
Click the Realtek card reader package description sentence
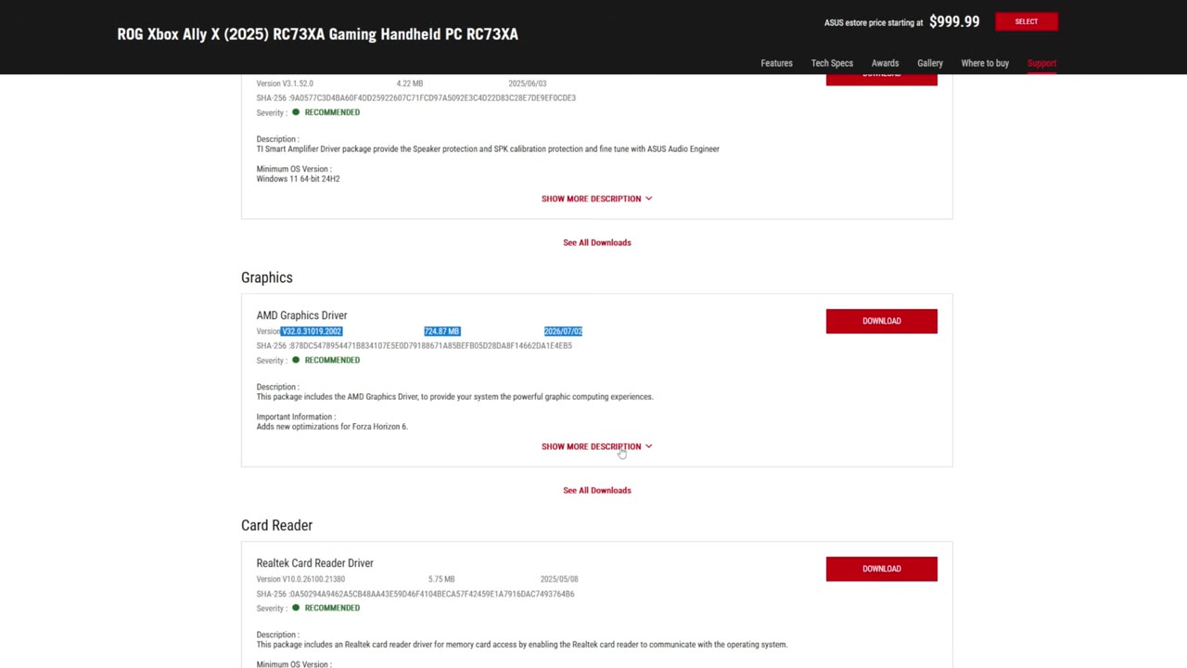tap(522, 645)
